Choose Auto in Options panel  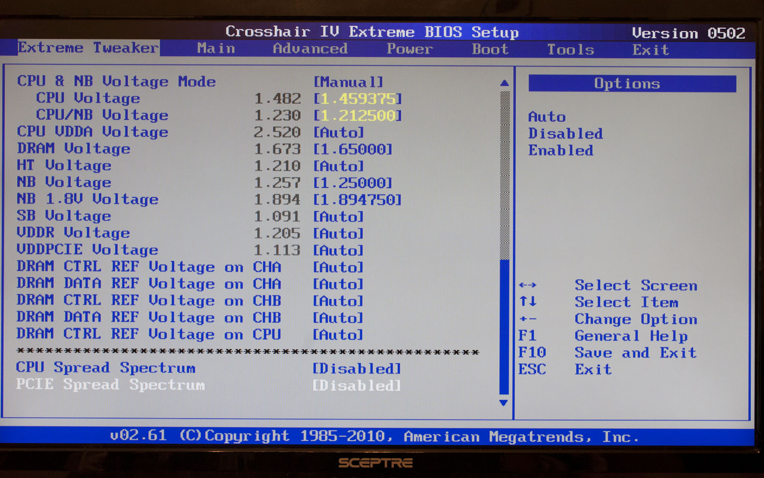547,117
